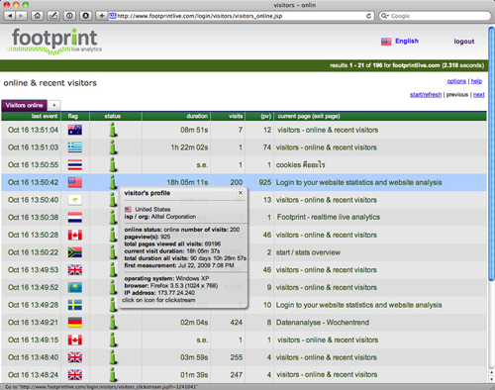Click IP address 173.77.24.240 in profile
This screenshot has width=495, height=390.
[176, 293]
